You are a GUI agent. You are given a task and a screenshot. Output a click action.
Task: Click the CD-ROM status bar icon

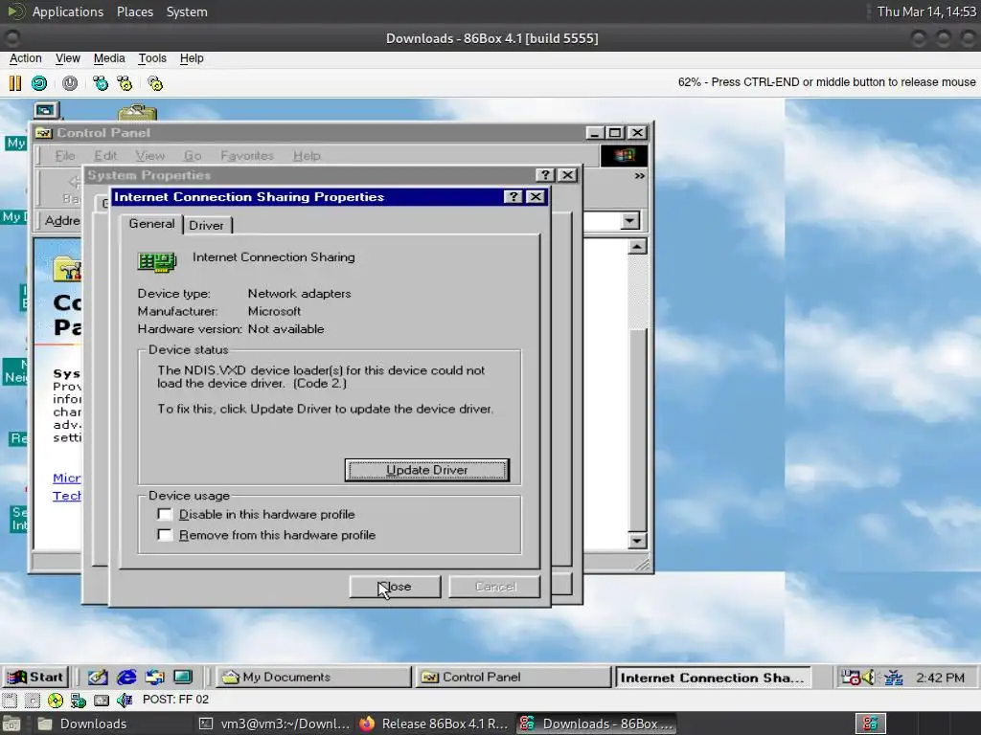[55, 700]
